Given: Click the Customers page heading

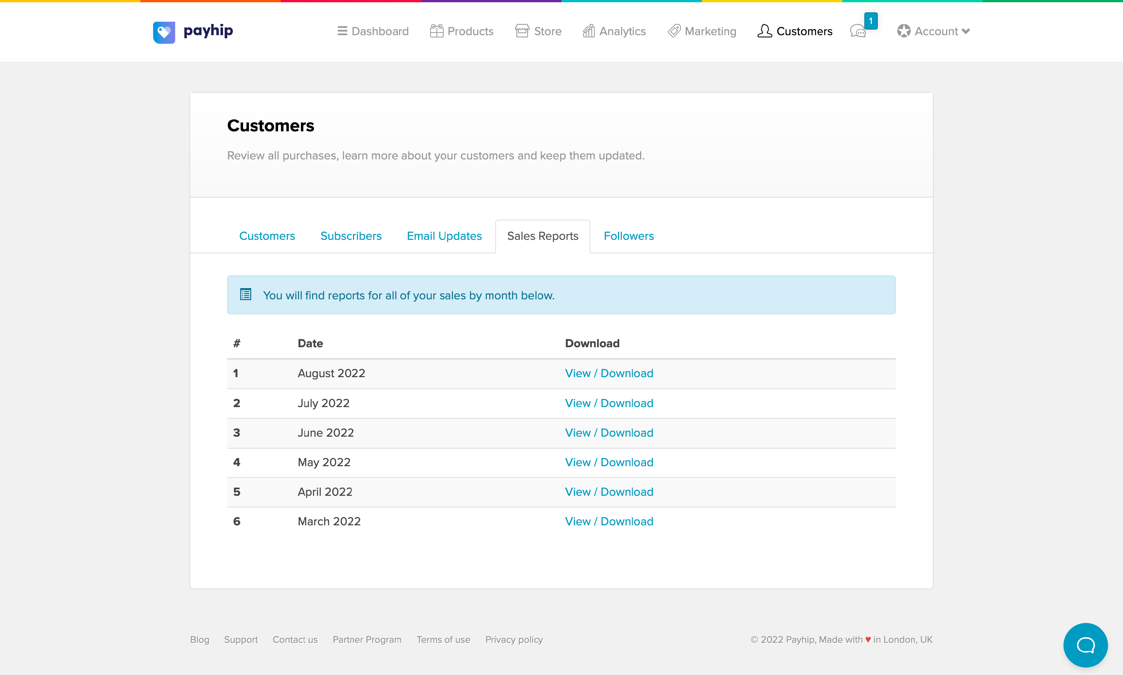Looking at the screenshot, I should point(270,126).
